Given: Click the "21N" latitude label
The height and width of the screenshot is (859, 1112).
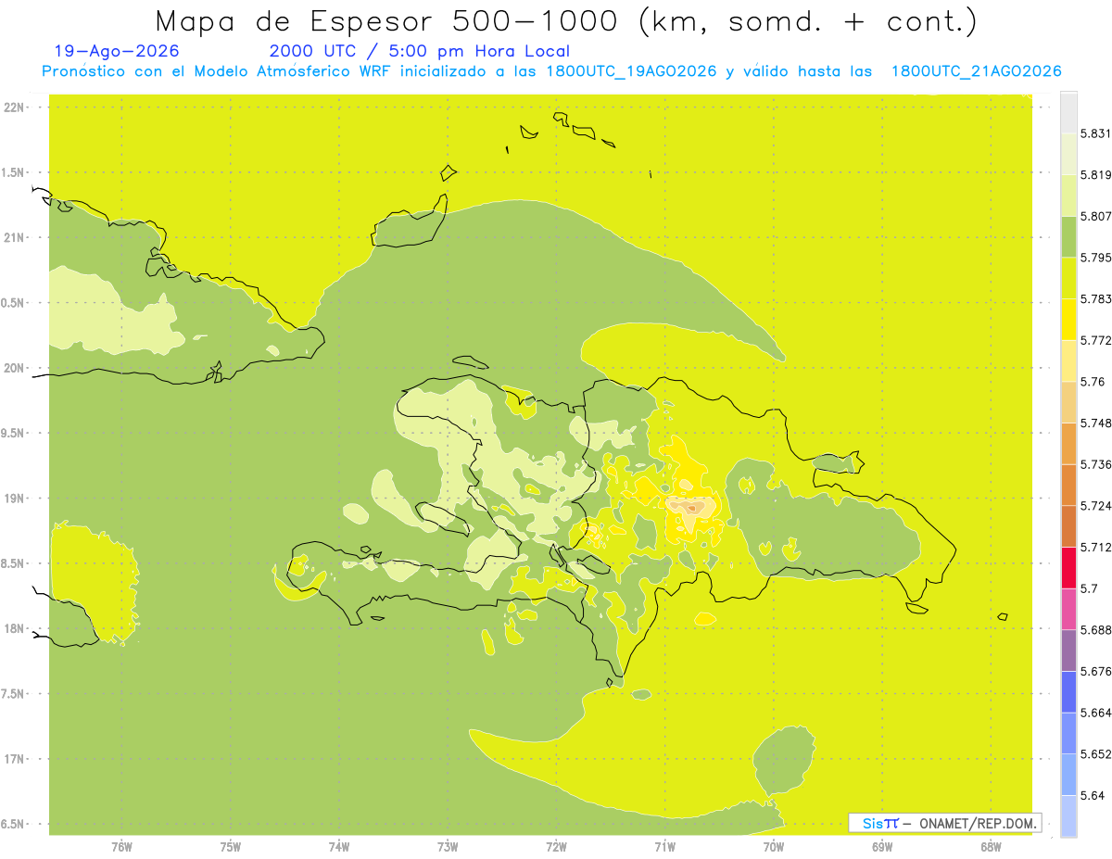Looking at the screenshot, I should 16,237.
